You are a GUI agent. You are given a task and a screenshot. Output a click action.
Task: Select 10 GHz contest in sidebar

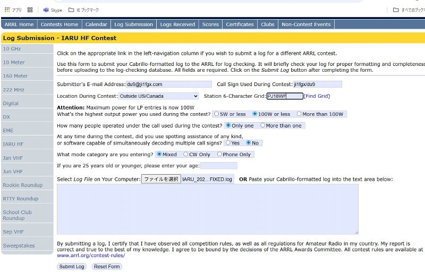point(12,49)
